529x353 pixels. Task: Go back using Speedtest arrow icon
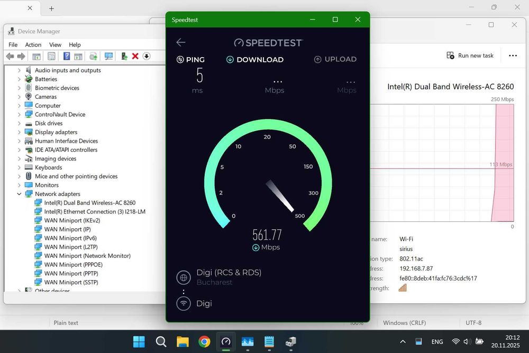[x=181, y=42]
